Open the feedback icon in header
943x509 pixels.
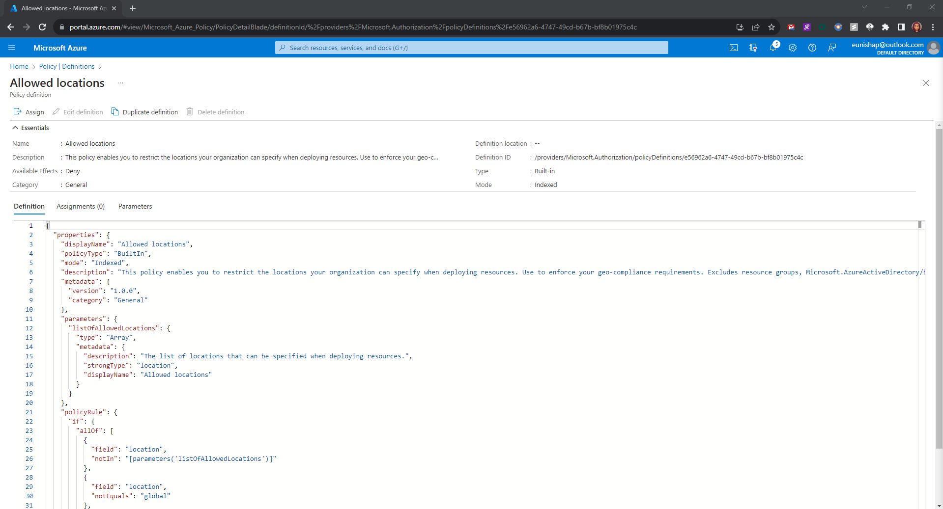click(831, 48)
